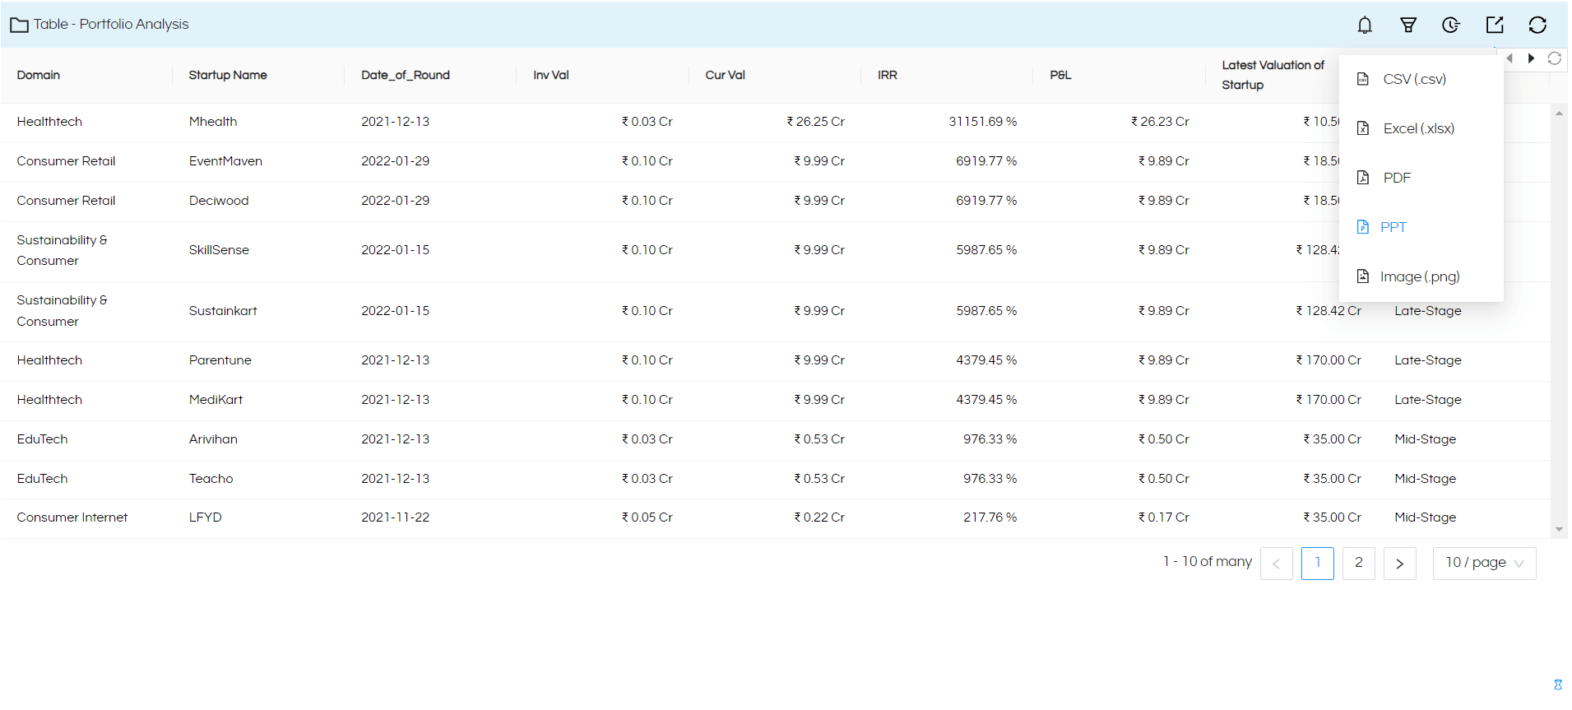Click the Arivihan cell
The height and width of the screenshot is (710, 1572).
tap(213, 439)
